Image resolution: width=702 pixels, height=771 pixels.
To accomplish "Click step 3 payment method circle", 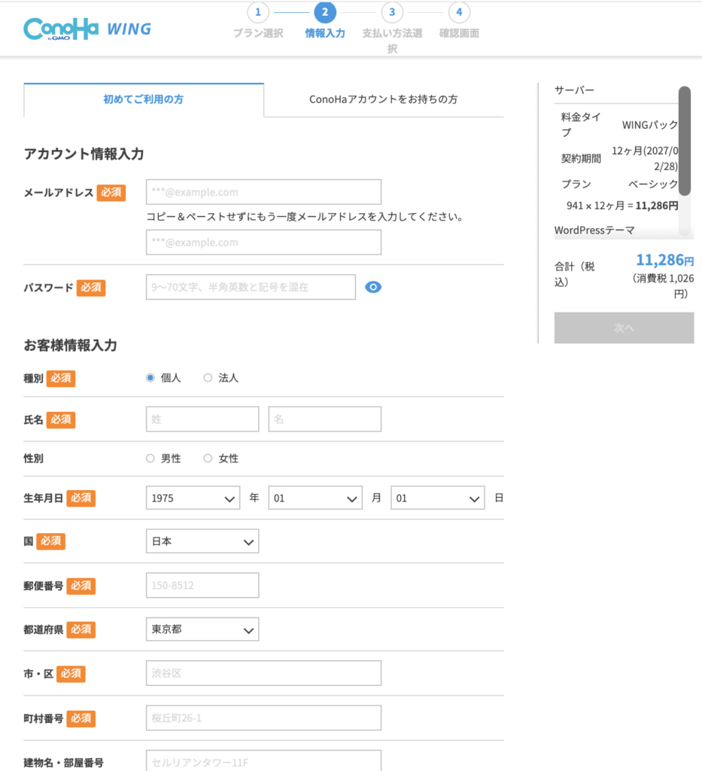I will pos(391,12).
